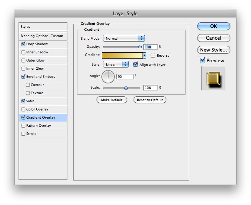Click Make Default button
Screen dimensions: 251x205
(112, 100)
